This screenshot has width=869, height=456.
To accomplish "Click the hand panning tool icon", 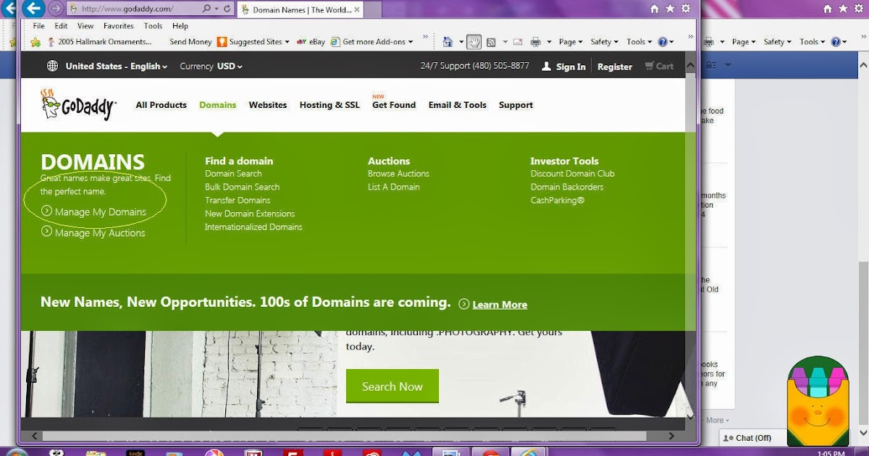I will point(474,42).
